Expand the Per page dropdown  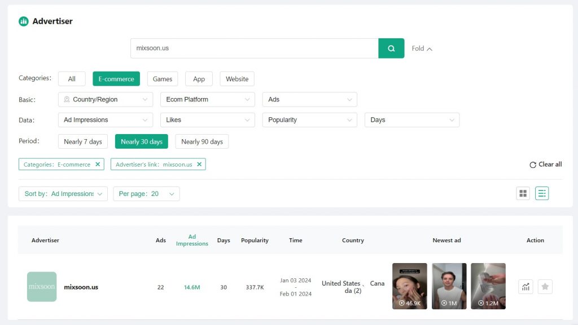(147, 193)
